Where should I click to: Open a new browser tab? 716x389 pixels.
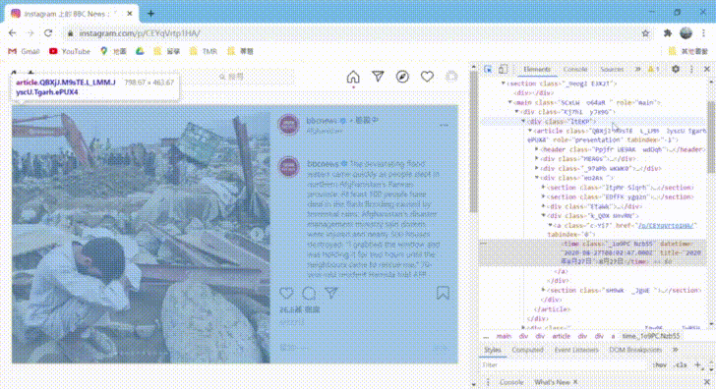(x=150, y=14)
